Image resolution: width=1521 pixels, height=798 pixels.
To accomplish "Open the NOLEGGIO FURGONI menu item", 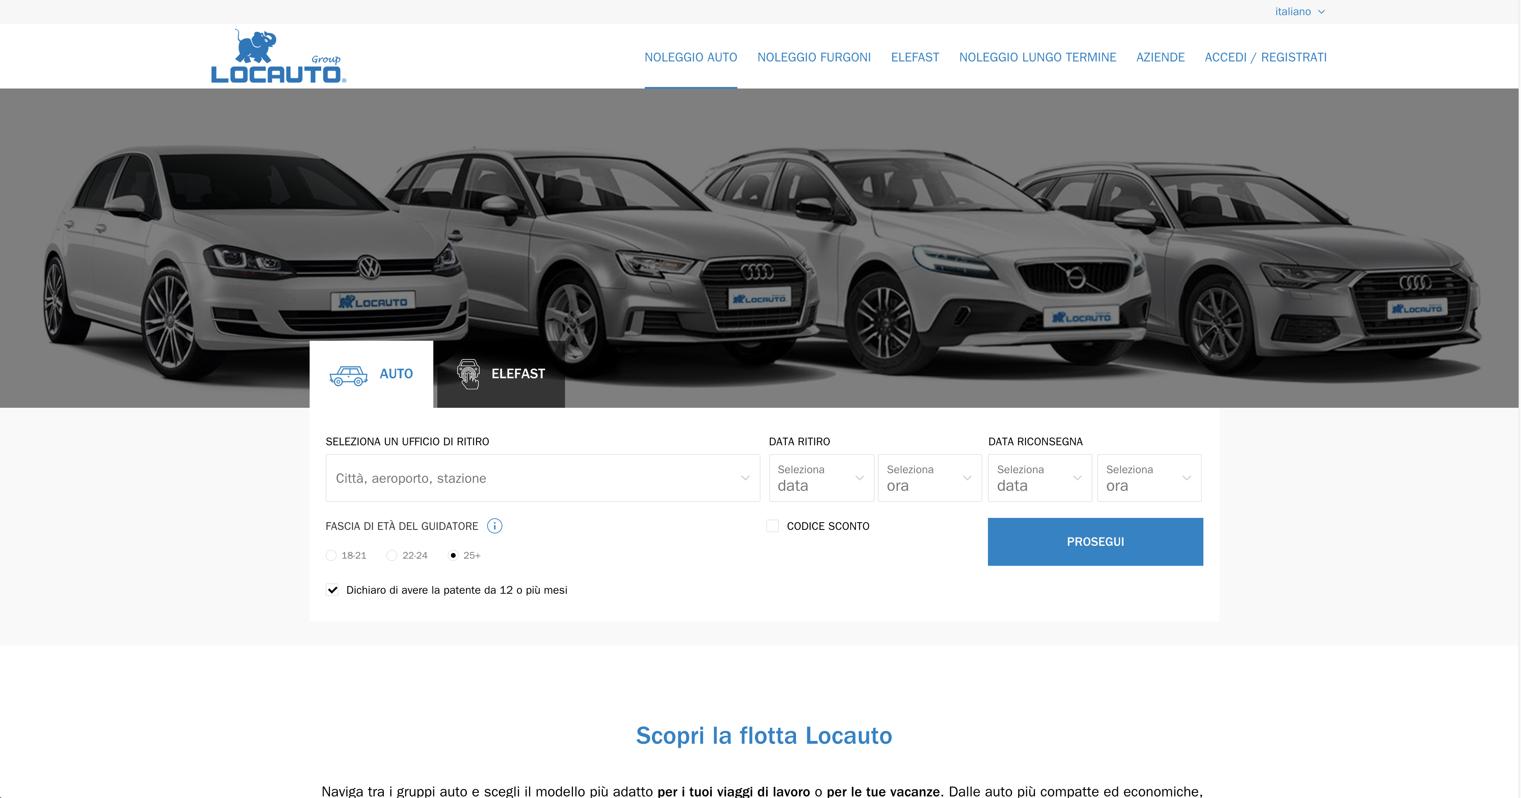I will pos(814,57).
